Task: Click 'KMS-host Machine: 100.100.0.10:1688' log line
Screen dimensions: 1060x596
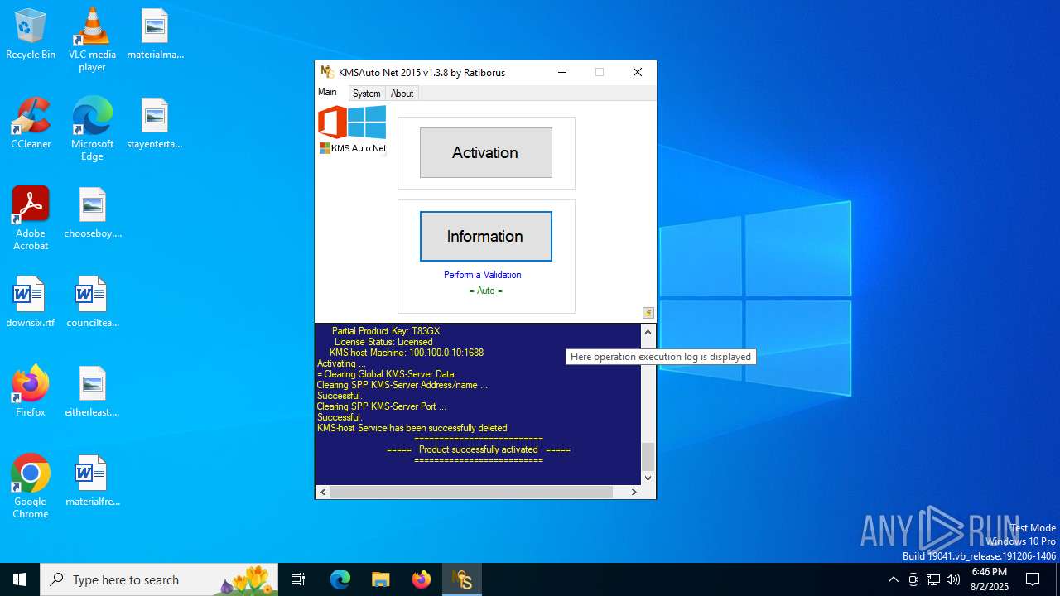Action: click(407, 353)
